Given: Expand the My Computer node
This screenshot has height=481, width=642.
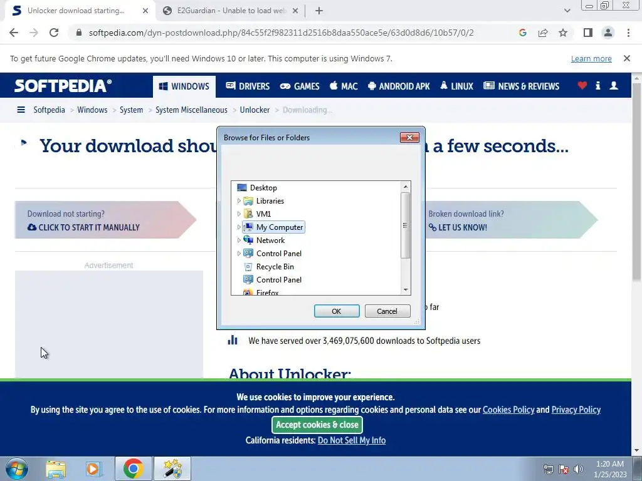Looking at the screenshot, I should click(x=239, y=227).
